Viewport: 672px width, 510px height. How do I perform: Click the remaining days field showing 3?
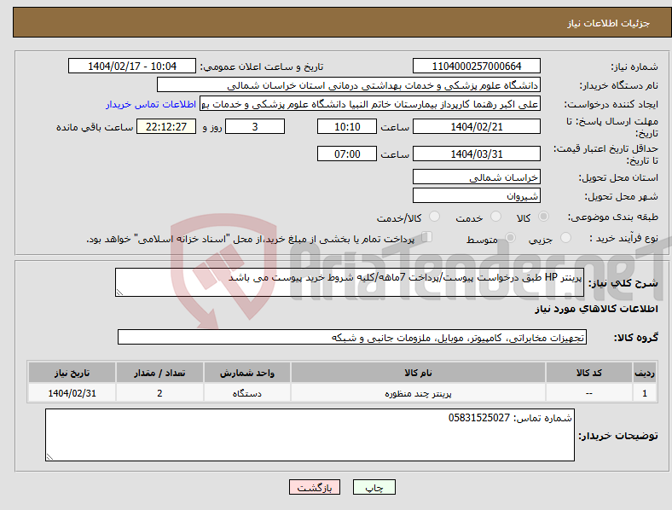255,126
